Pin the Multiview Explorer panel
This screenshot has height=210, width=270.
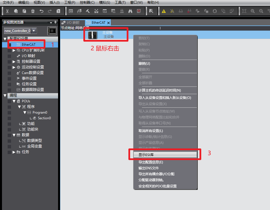(55, 22)
